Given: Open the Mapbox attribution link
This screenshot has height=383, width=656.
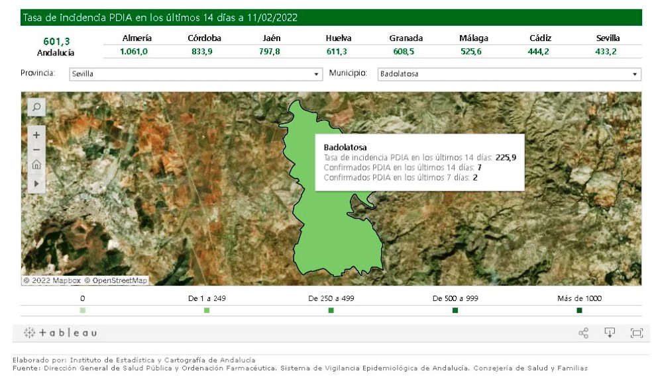Looking at the screenshot, I should coord(61,280).
